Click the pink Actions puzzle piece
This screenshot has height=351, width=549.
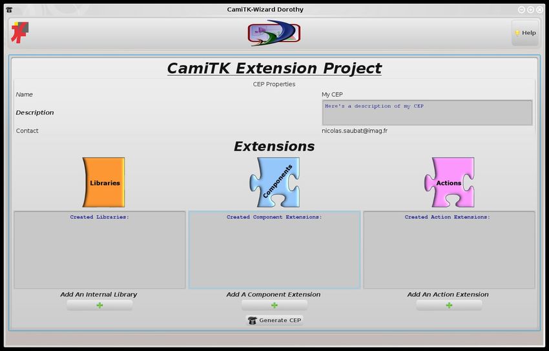coord(450,182)
